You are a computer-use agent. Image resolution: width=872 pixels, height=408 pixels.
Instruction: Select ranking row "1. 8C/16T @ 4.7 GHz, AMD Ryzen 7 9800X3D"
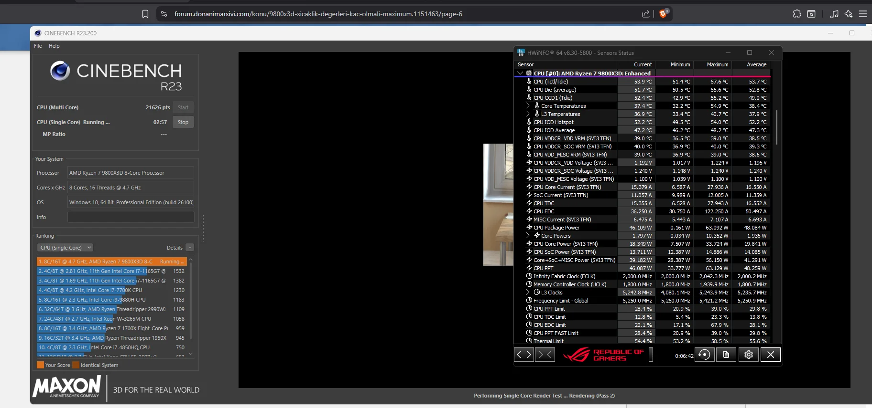[112, 262]
